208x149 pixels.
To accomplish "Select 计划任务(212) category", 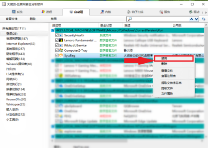I will tap(16, 115).
